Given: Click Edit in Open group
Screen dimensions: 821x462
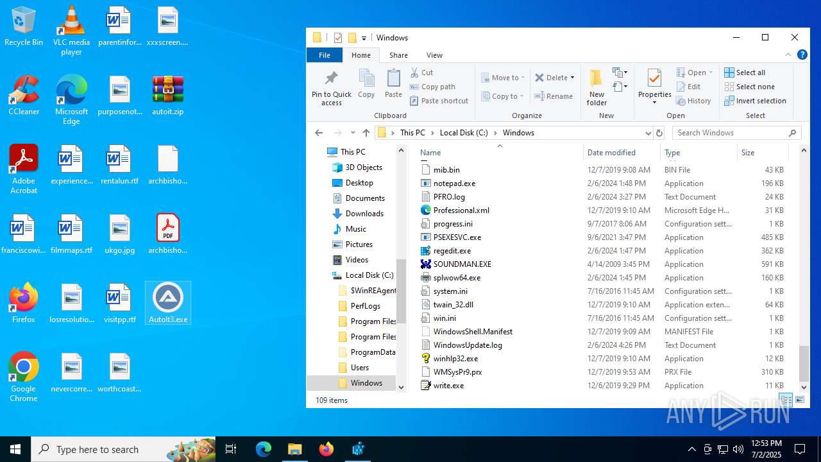Looking at the screenshot, I should pos(688,87).
